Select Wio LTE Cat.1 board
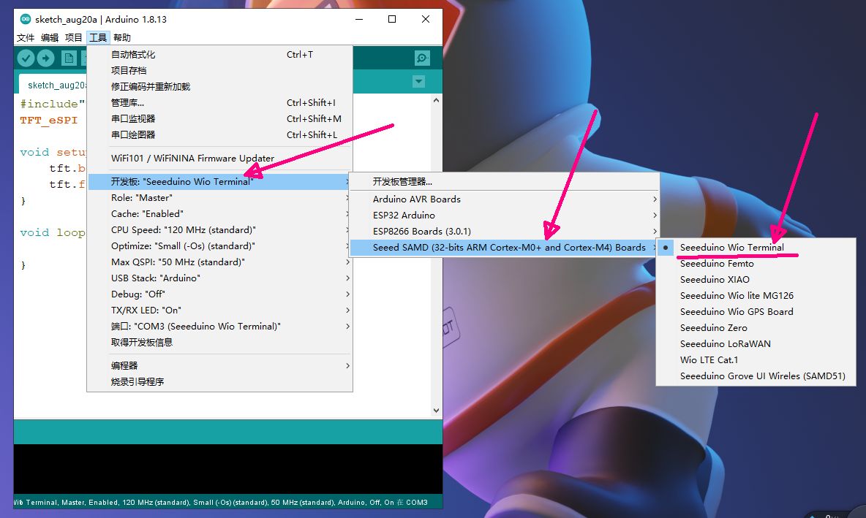 [x=756, y=359]
